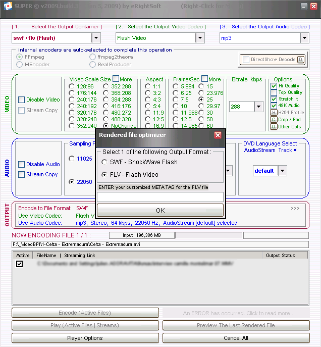This screenshot has height=347, width=321.
Task: Select 5.994 frames per second
Action: pos(176,86)
